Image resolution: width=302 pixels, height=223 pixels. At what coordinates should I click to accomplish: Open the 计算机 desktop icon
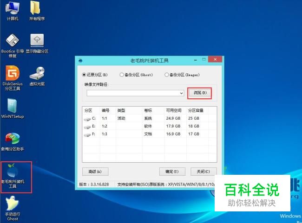(13, 11)
